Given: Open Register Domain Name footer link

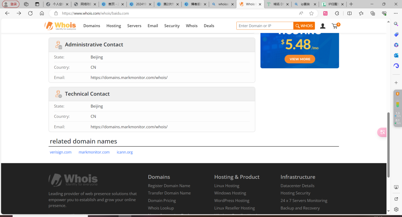Looking at the screenshot, I should (169, 186).
